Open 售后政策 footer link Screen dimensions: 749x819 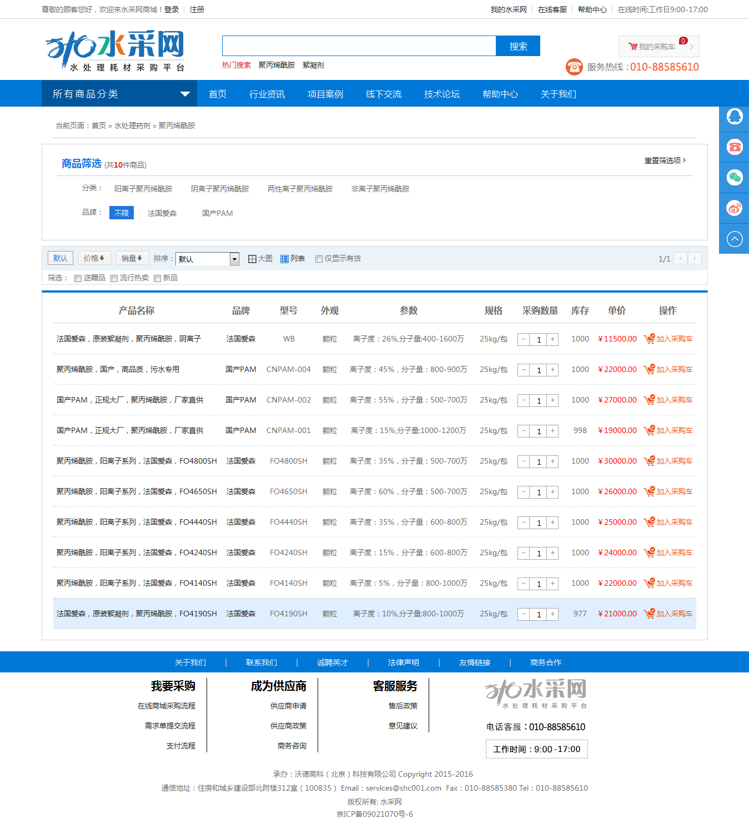403,706
